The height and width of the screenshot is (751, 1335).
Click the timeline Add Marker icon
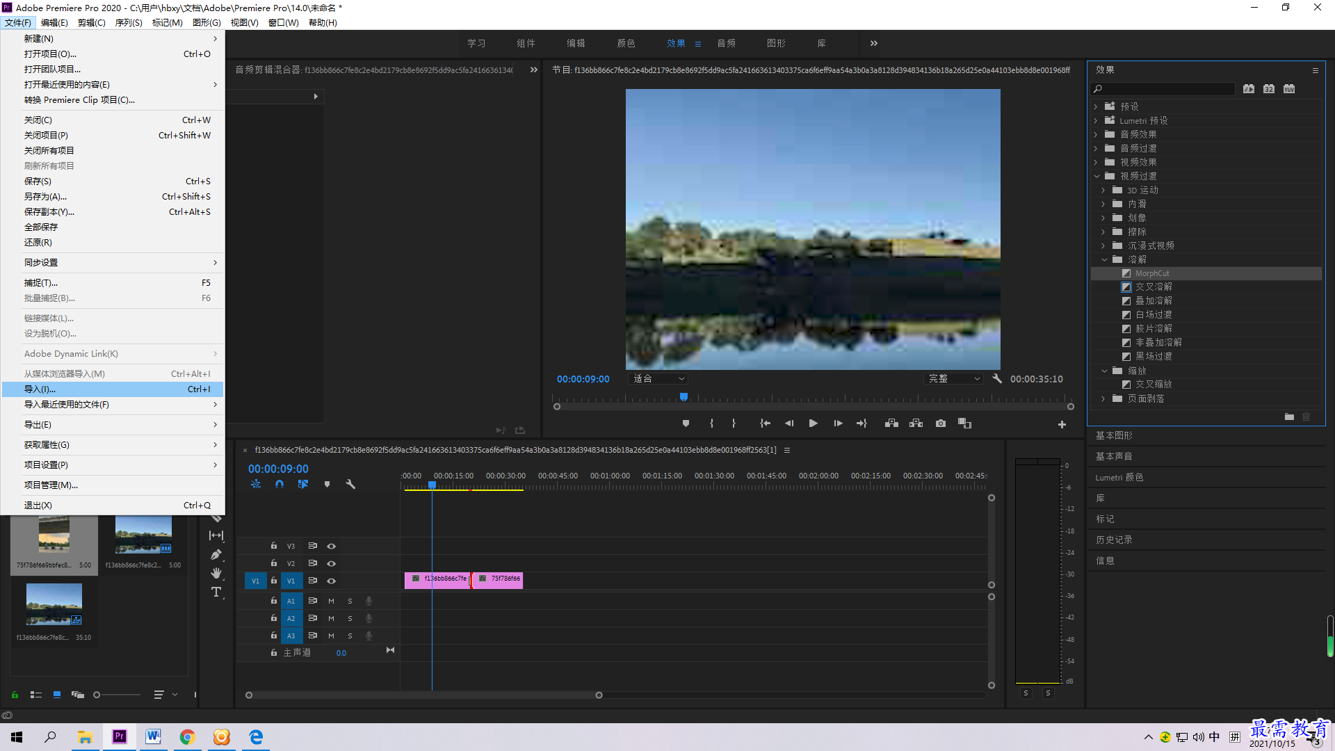pyautogui.click(x=327, y=484)
